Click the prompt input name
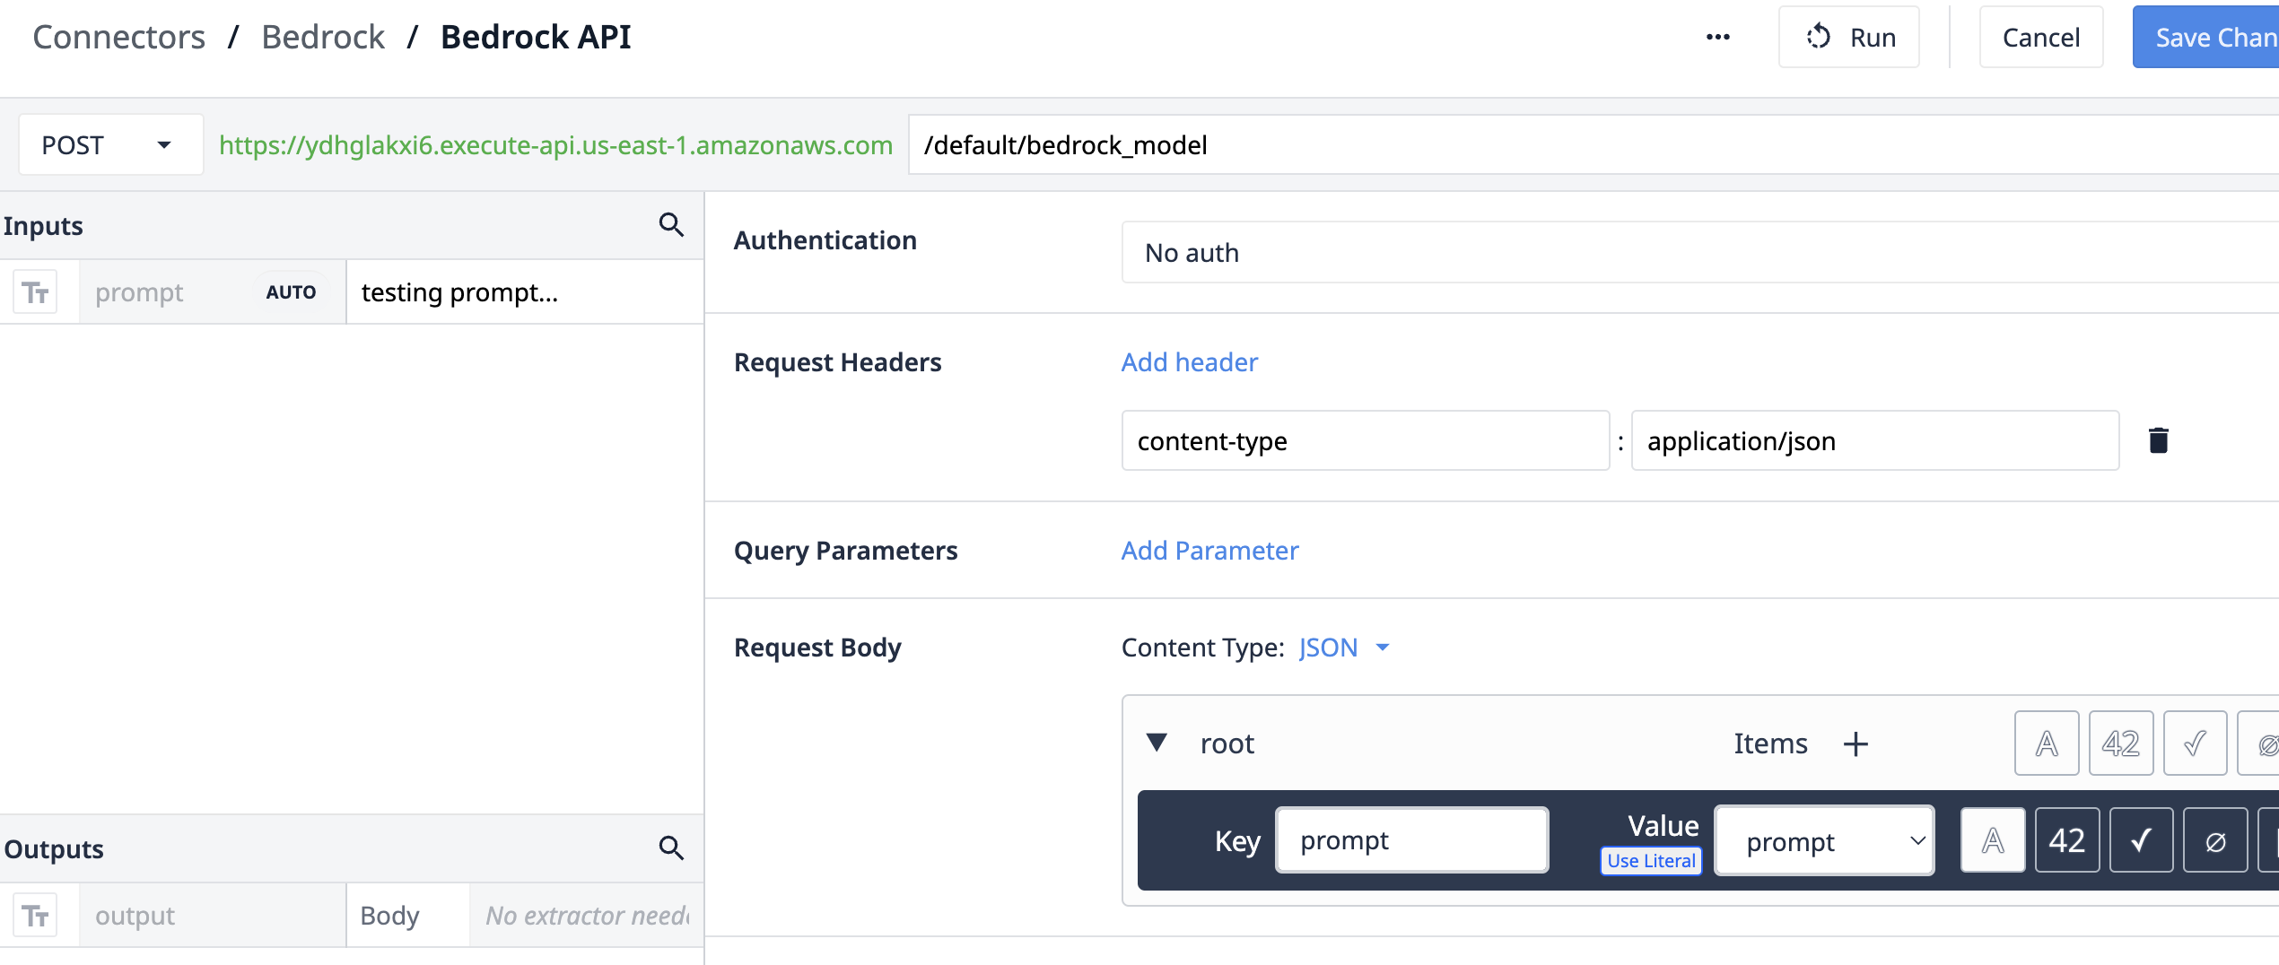The height and width of the screenshot is (965, 2279). click(139, 292)
